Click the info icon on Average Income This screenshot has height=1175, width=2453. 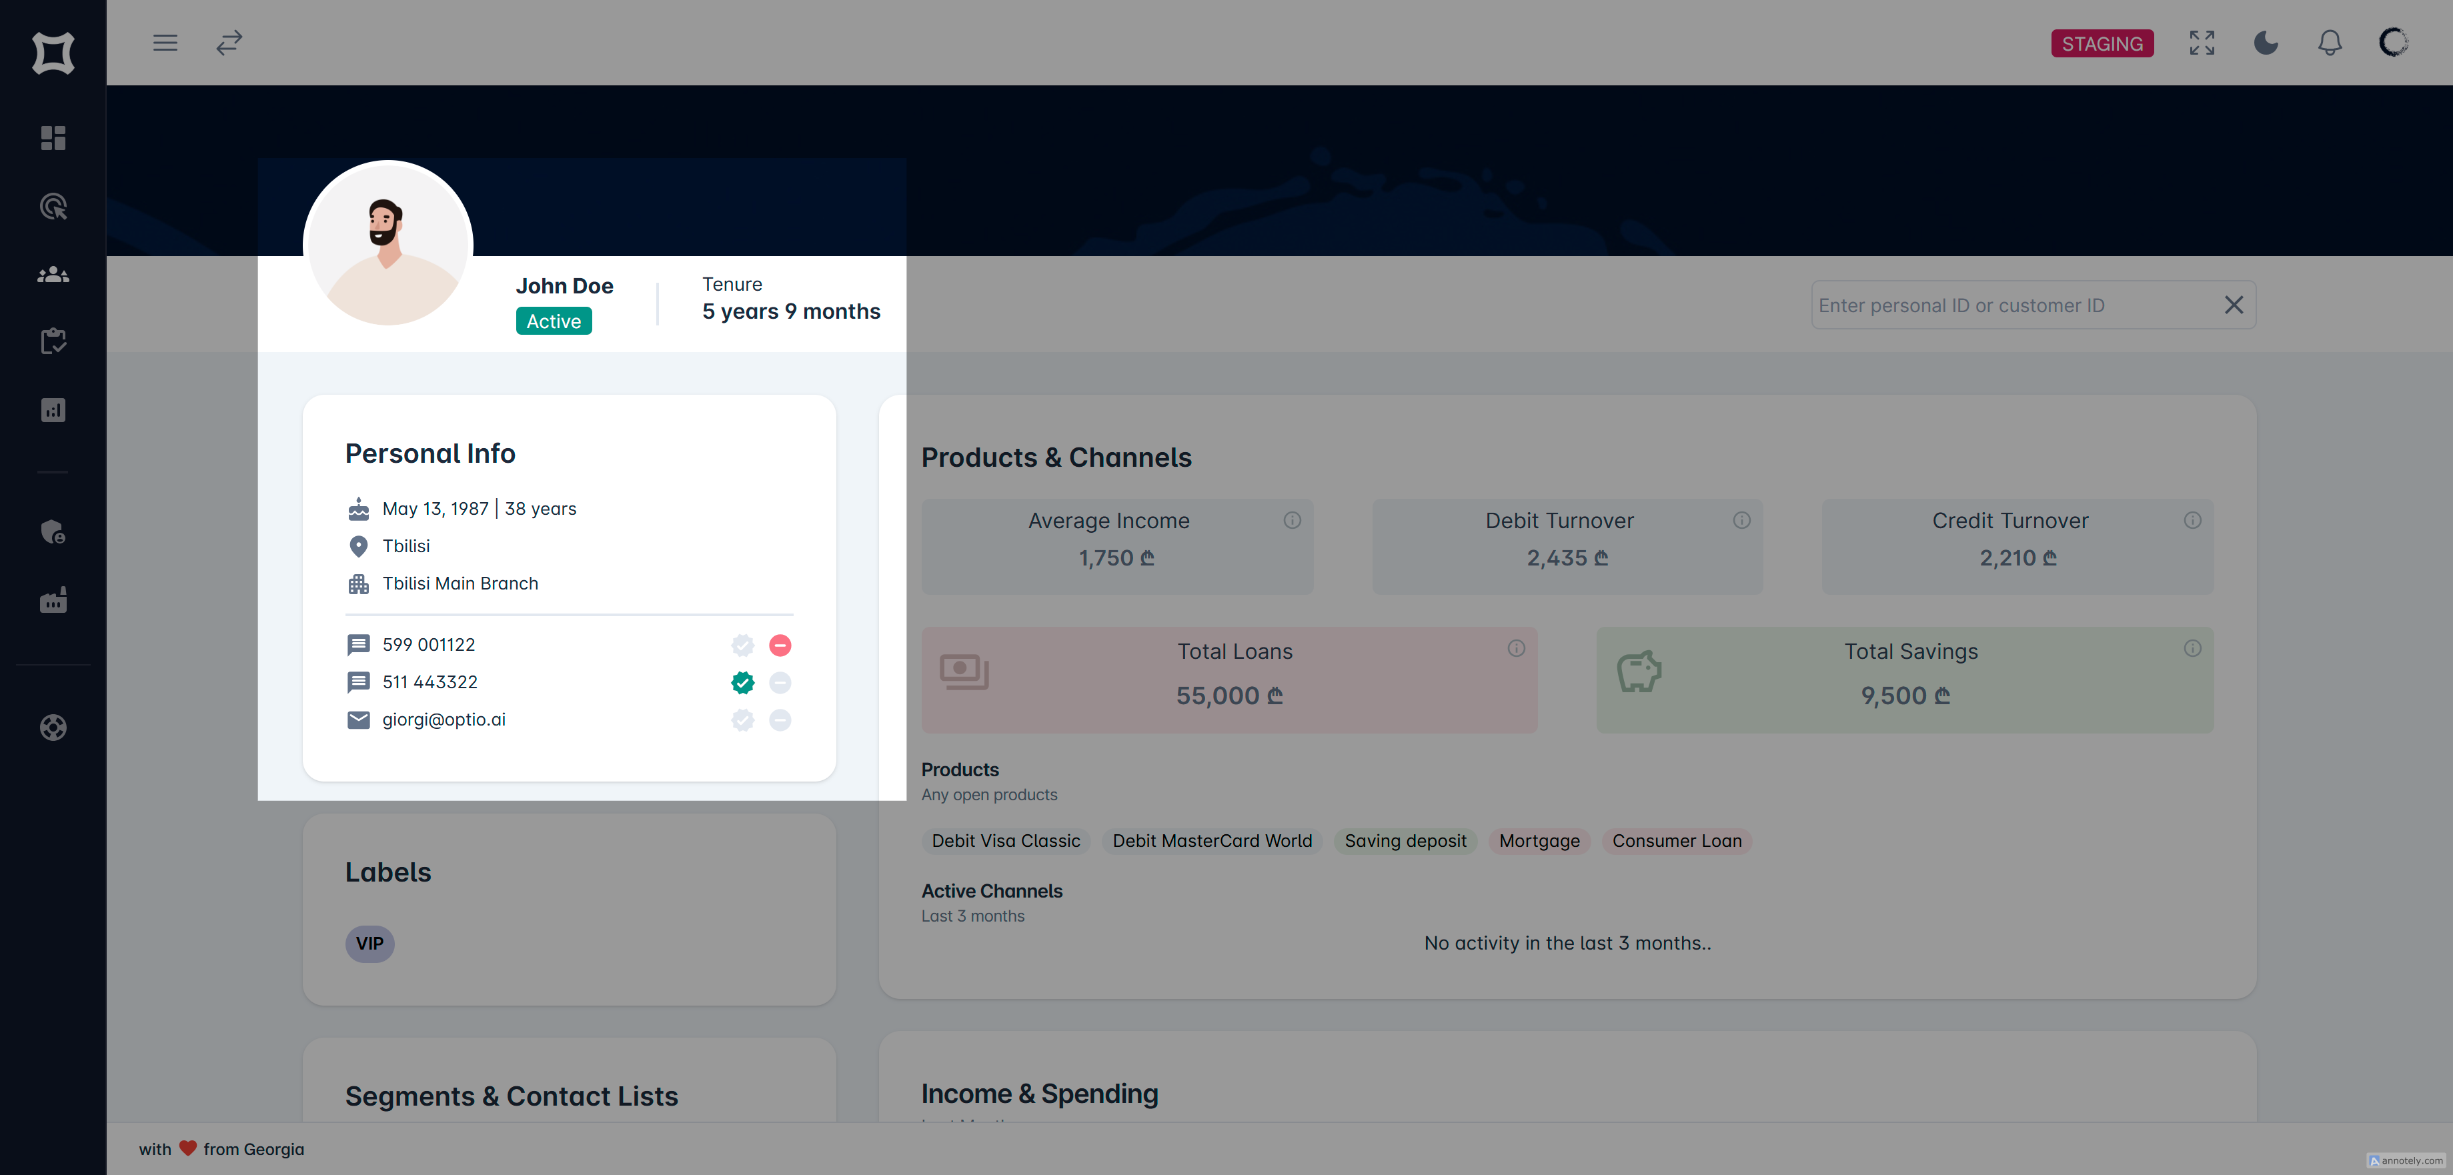pos(1291,520)
